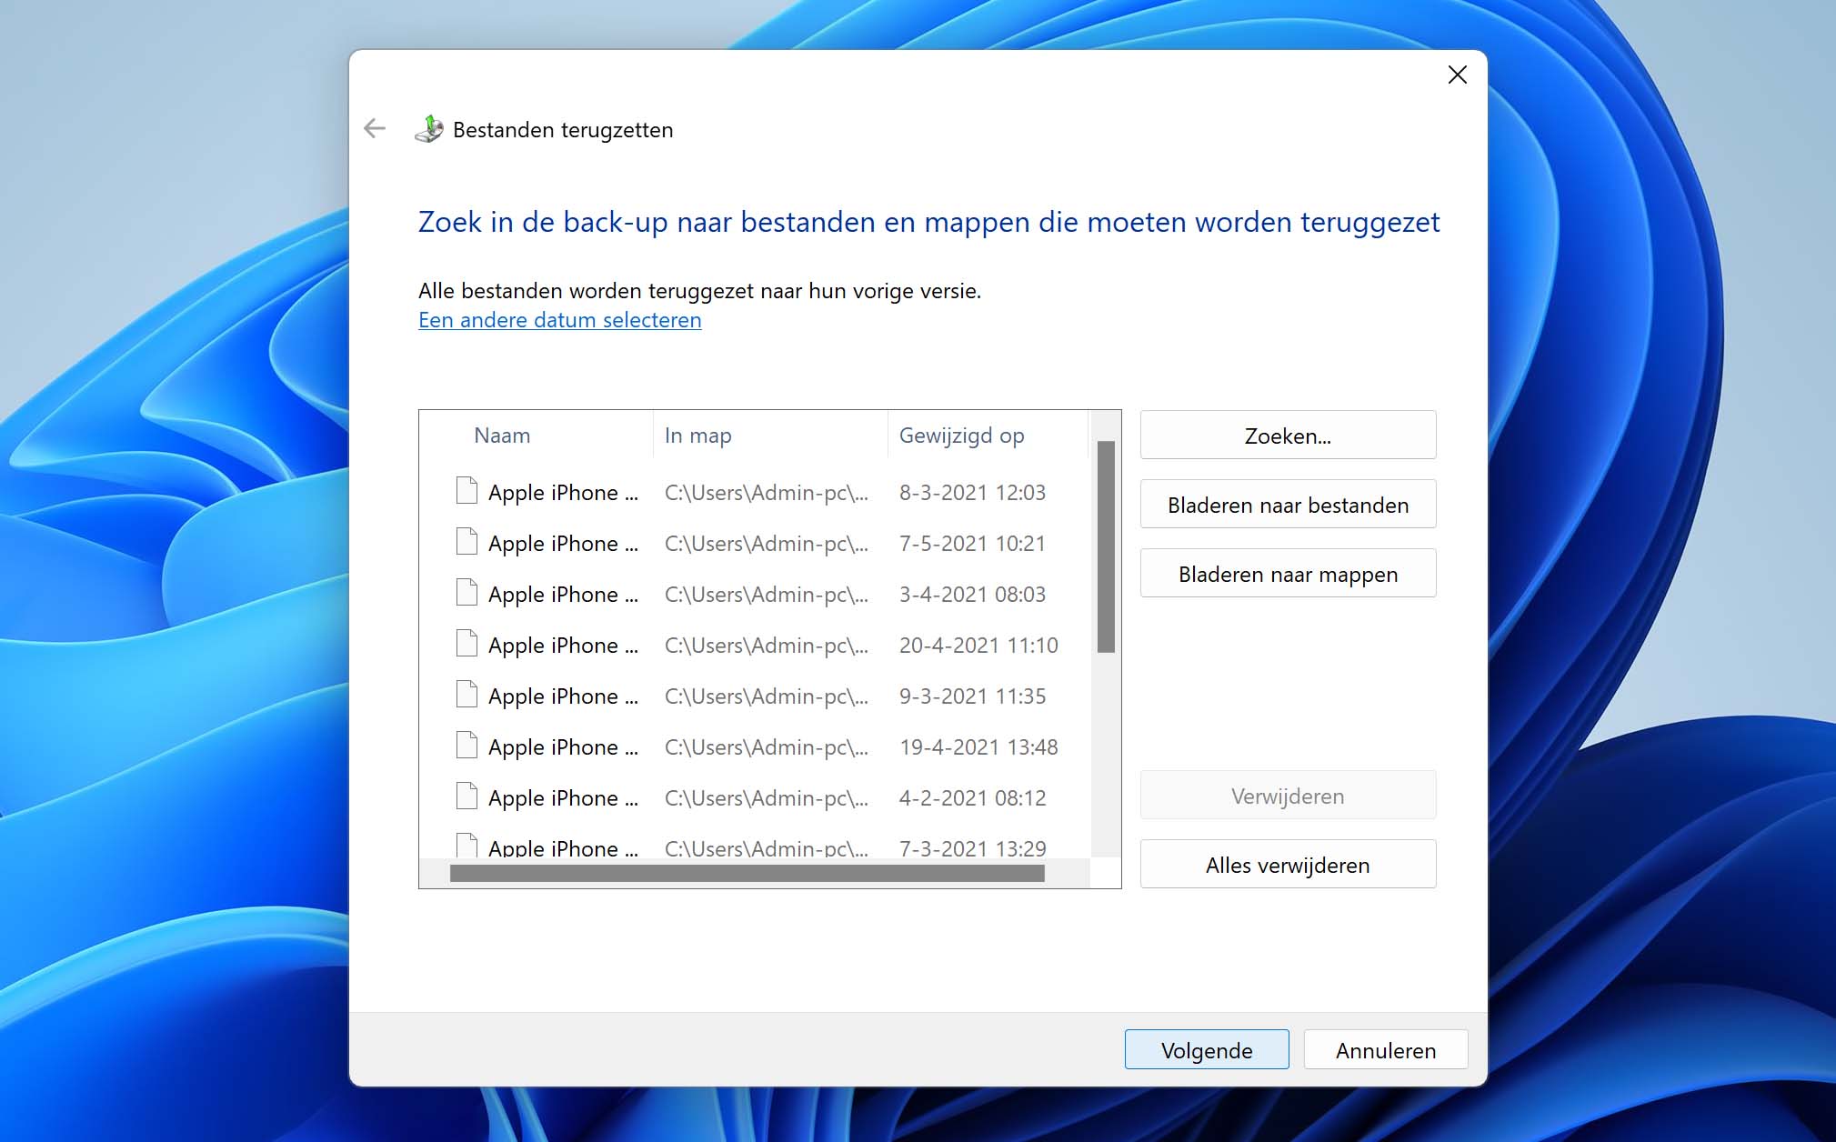1836x1142 pixels.
Task: Click the back arrow navigation icon
Action: coord(375,129)
